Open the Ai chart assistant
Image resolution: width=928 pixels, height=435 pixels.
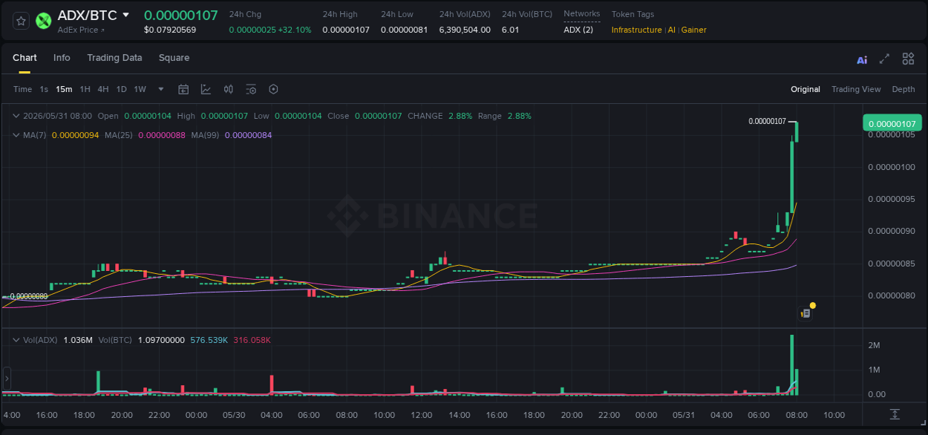click(x=862, y=59)
